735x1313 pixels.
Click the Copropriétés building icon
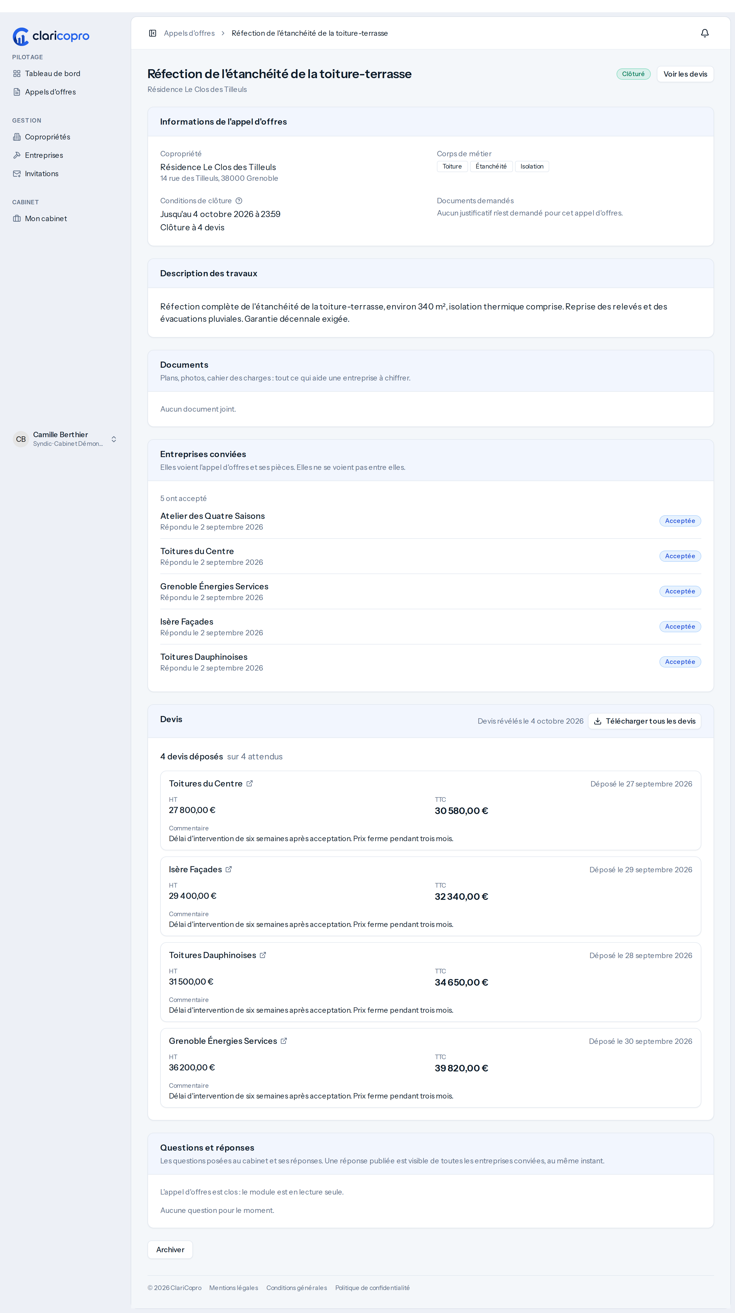coord(17,137)
